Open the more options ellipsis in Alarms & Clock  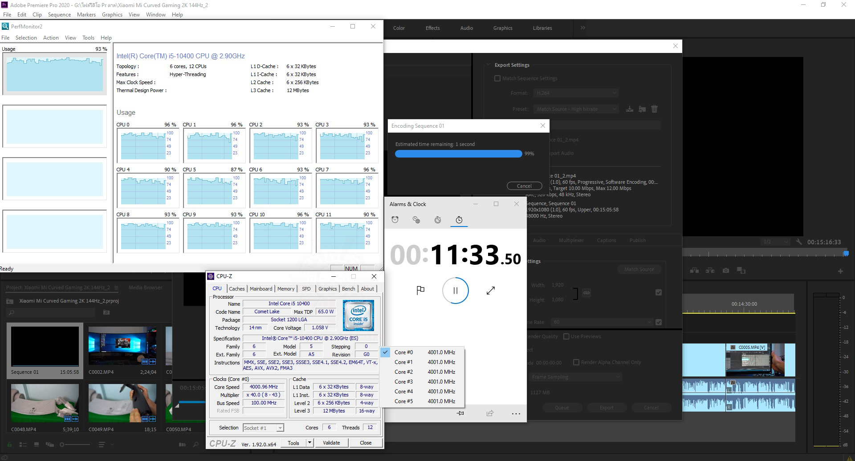(x=516, y=414)
